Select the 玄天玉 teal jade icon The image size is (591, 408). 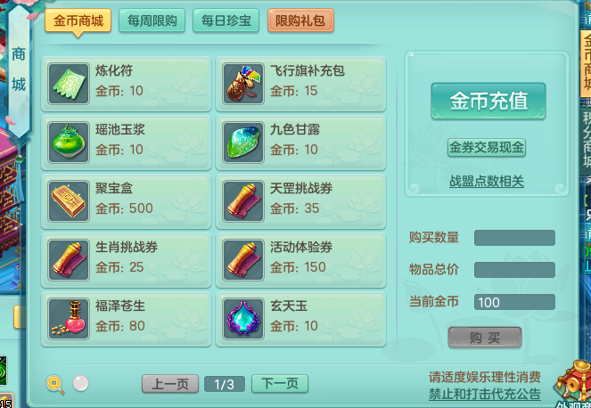click(243, 319)
